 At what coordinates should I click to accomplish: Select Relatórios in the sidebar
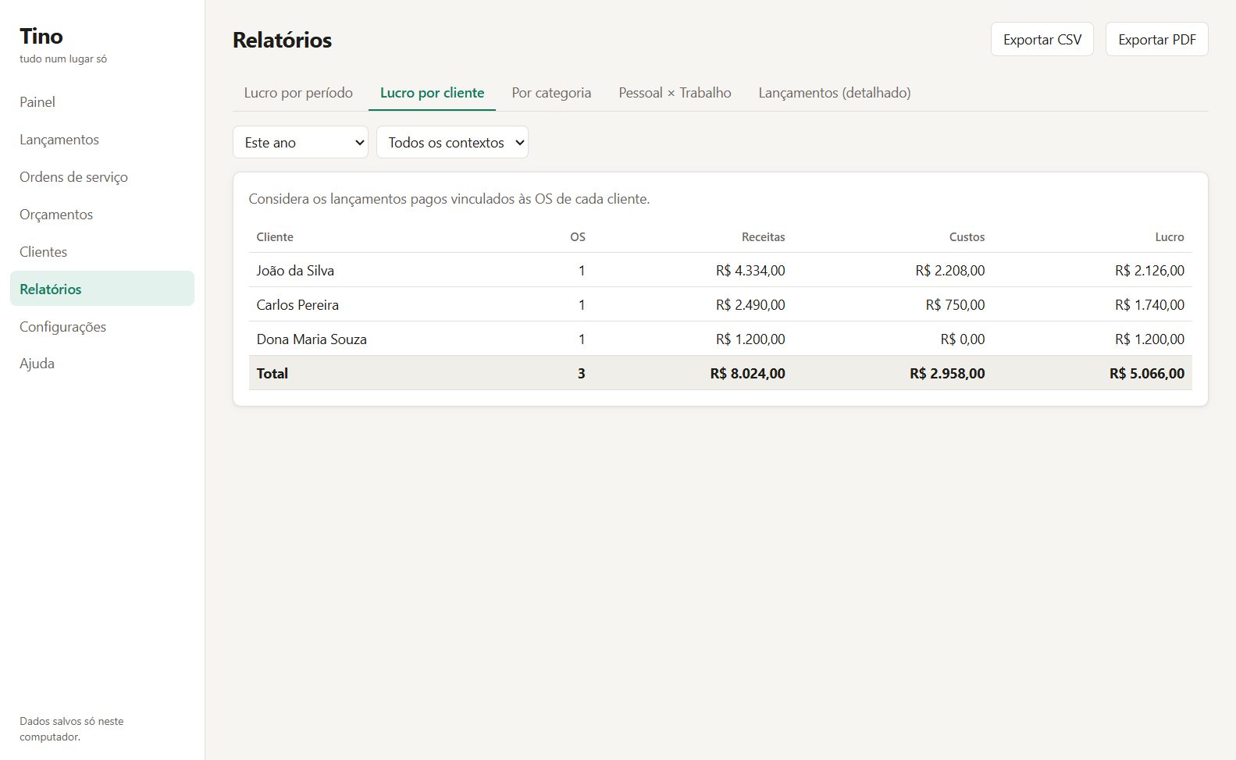click(102, 289)
